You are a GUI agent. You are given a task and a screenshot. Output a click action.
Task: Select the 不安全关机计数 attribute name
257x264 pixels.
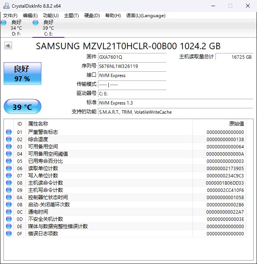pyautogui.click(x=45, y=219)
